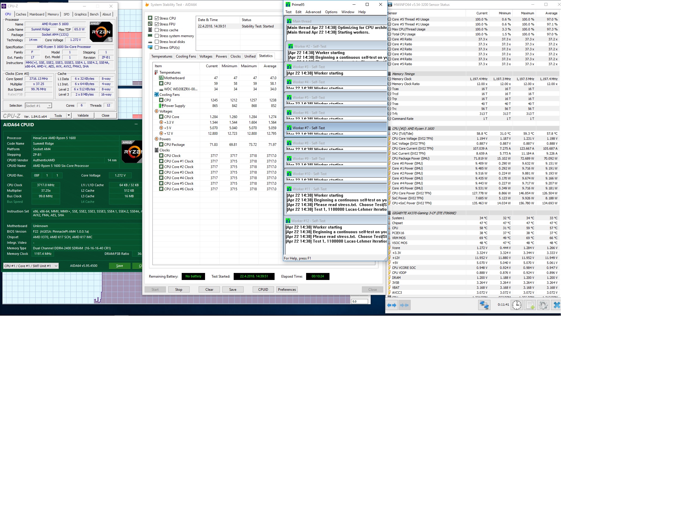Open the Mainboard tab in CPU-Z
This screenshot has height=505, width=673.
pyautogui.click(x=37, y=14)
